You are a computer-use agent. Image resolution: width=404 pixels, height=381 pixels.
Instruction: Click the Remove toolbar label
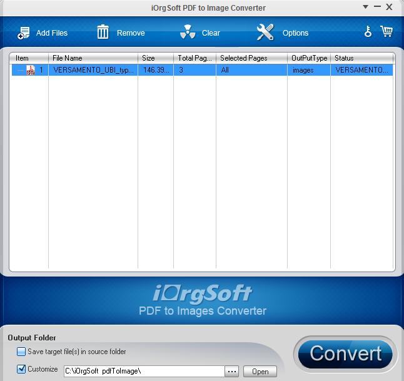[131, 33]
